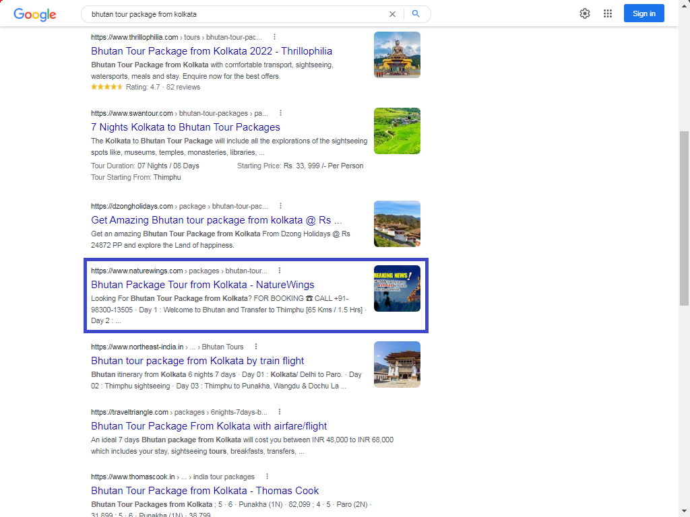This screenshot has height=517, width=690.
Task: Open more options for naturewings result
Action: 280,271
